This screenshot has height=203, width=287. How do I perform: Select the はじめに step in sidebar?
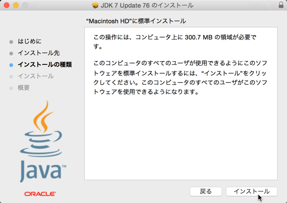click(x=30, y=41)
